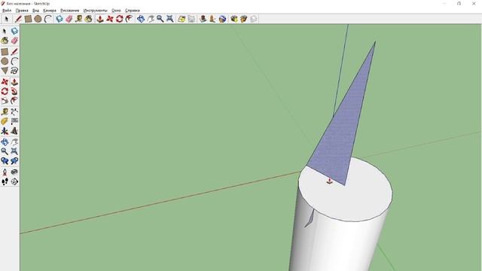Choose the Move tool in top toolbar
The height and width of the screenshot is (271, 482).
110,19
